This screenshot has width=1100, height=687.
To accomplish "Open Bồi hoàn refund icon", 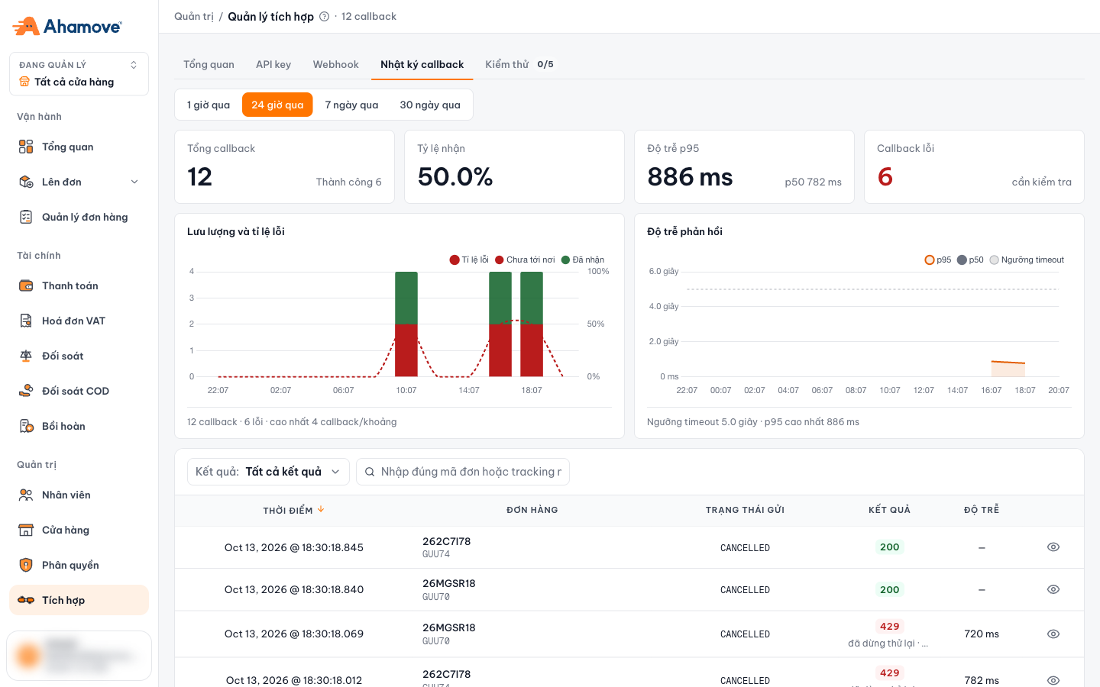I will click(26, 426).
